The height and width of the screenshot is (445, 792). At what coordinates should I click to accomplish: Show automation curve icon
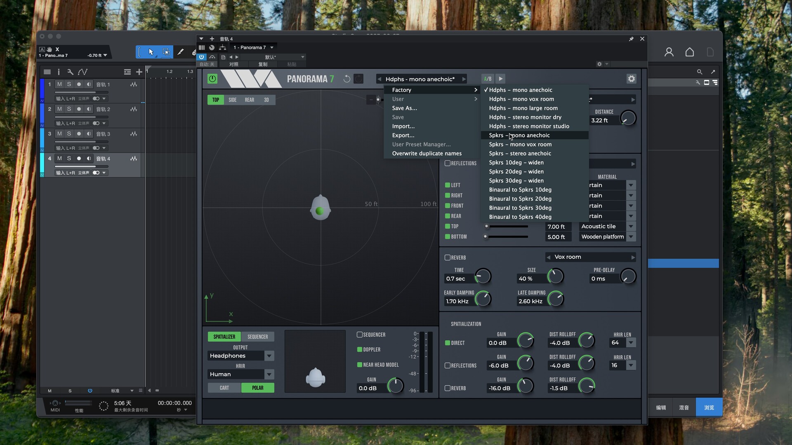82,72
